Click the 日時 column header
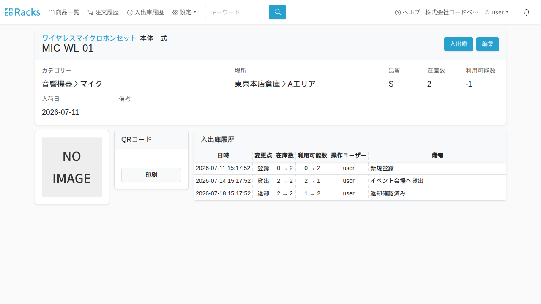 click(223, 155)
